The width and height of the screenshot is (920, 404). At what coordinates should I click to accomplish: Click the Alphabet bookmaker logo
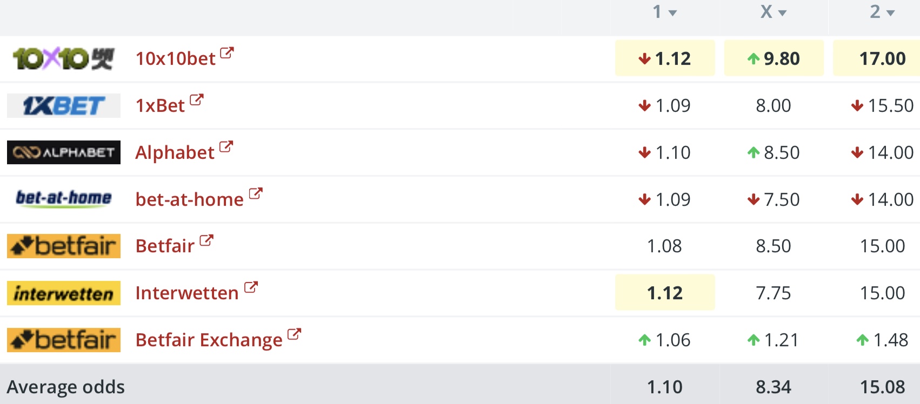tap(63, 152)
